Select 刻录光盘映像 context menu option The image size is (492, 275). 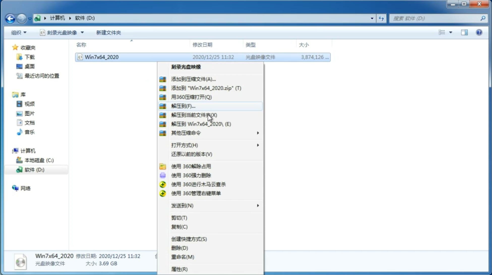coord(186,67)
